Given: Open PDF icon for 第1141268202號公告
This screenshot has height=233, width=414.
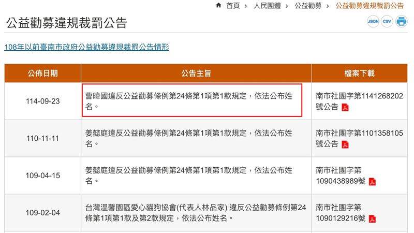Looking at the screenshot, I should (345, 108).
